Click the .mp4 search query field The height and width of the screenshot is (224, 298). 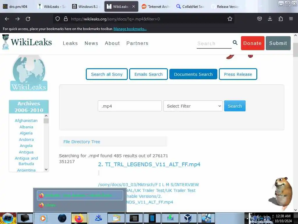(130, 106)
